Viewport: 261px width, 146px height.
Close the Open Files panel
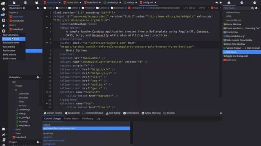point(24,8)
